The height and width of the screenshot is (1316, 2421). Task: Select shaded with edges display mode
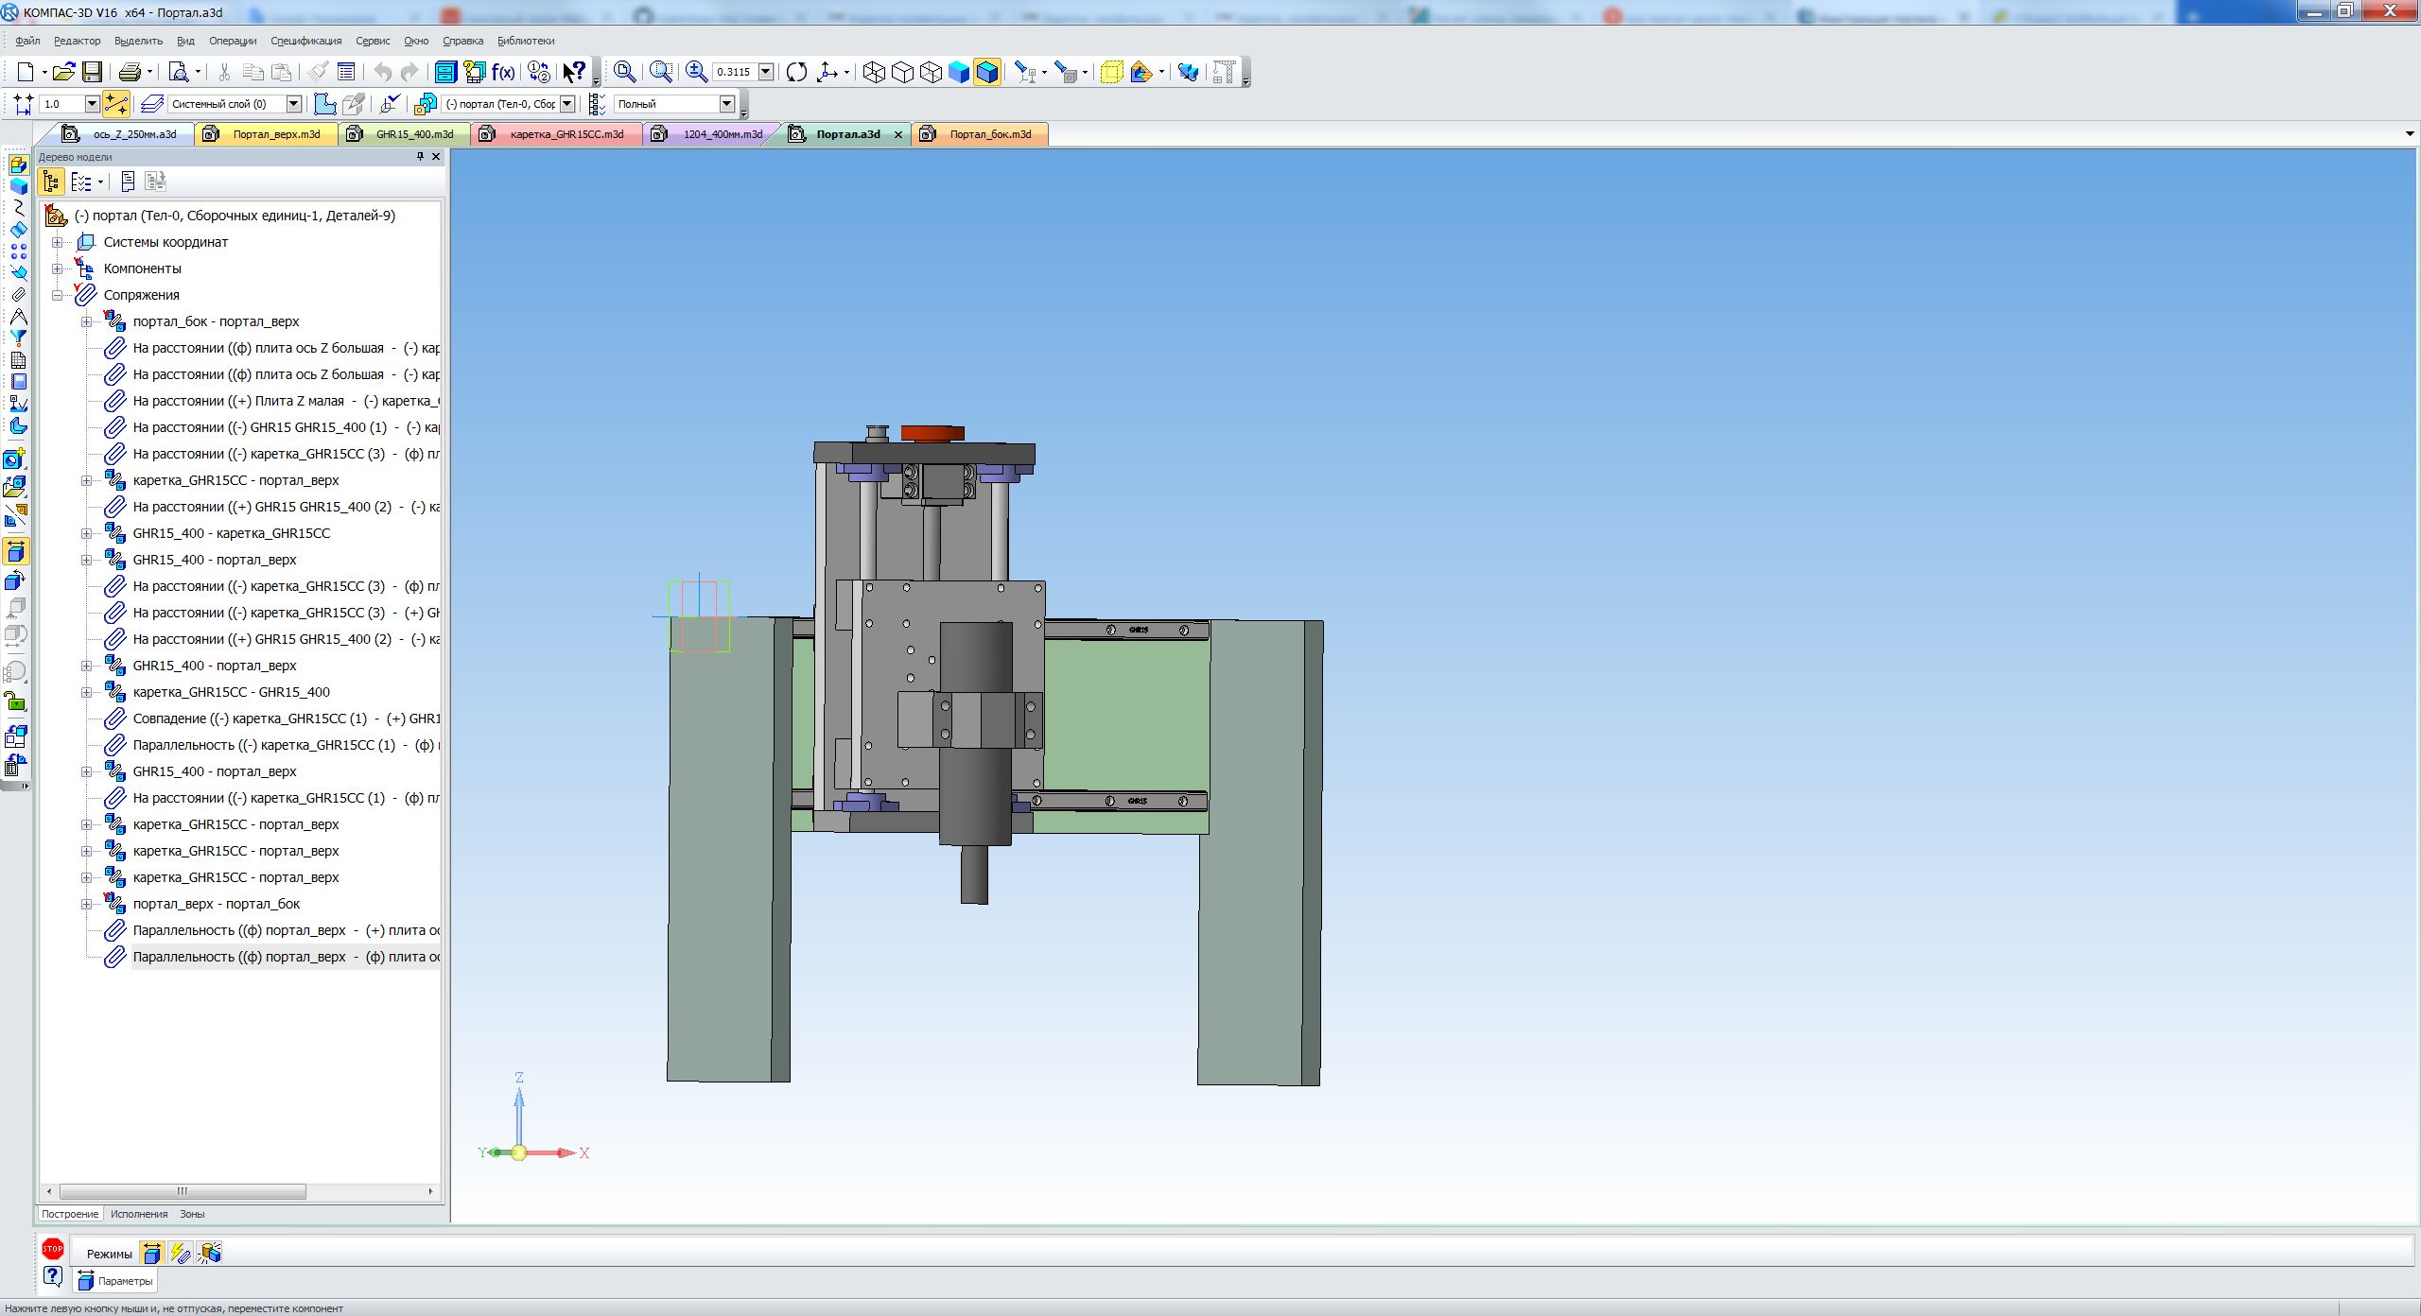(x=987, y=72)
